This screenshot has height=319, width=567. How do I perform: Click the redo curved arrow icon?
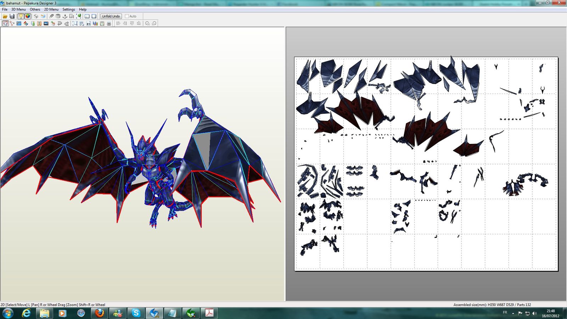click(x=67, y=23)
